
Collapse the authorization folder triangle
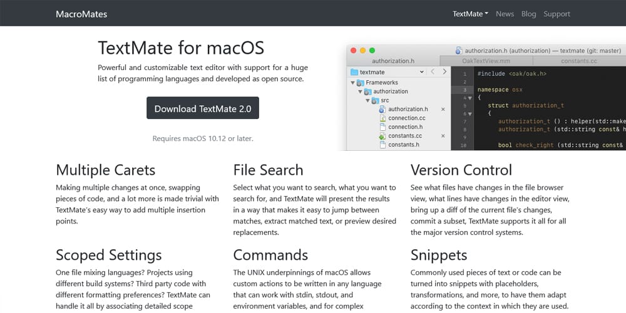[360, 91]
